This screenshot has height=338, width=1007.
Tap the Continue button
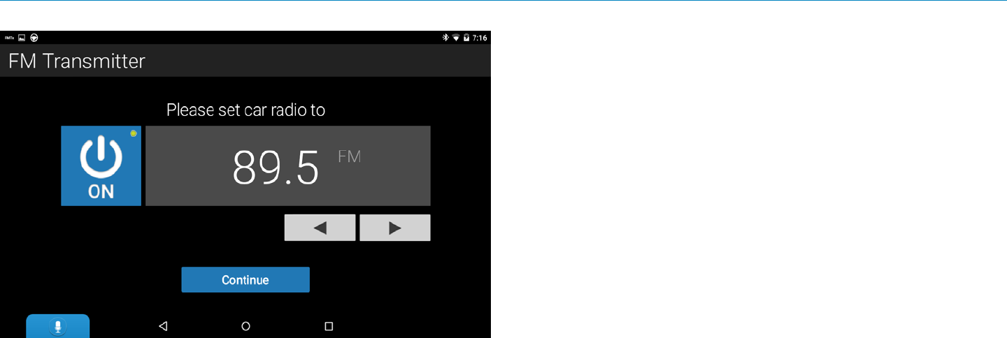245,280
